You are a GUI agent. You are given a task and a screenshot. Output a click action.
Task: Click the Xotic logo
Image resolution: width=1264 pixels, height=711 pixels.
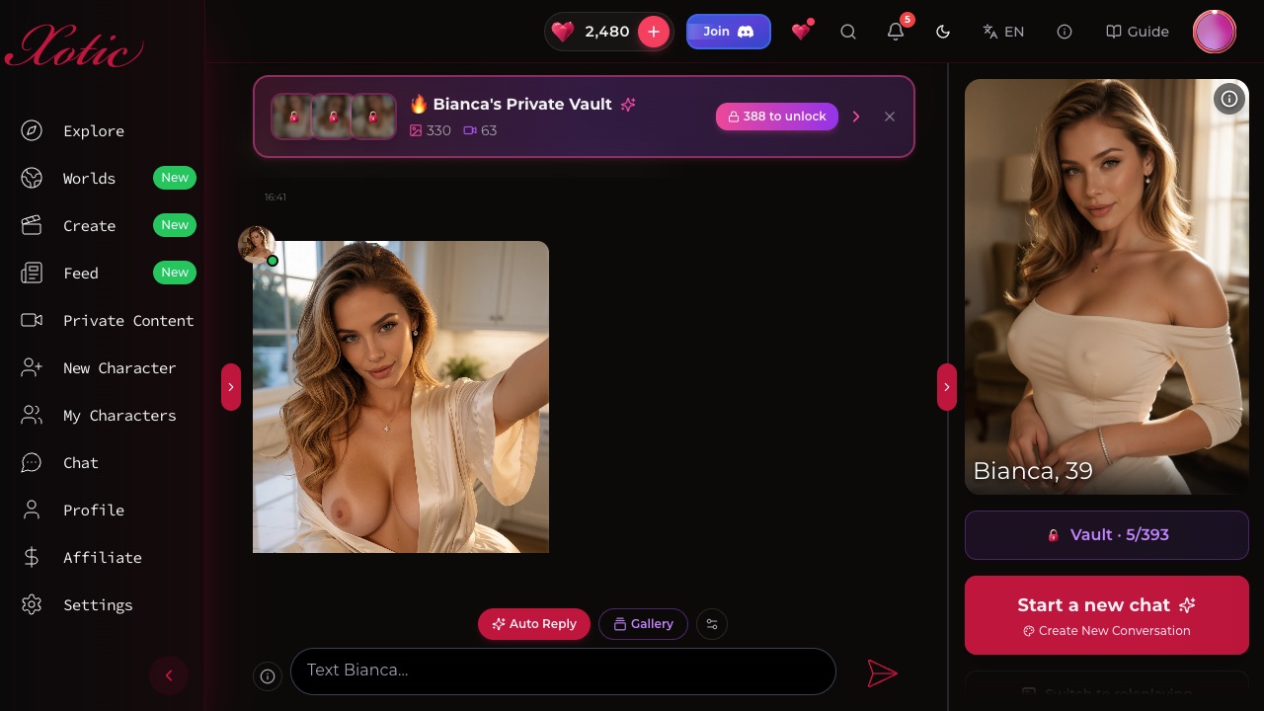point(74,46)
